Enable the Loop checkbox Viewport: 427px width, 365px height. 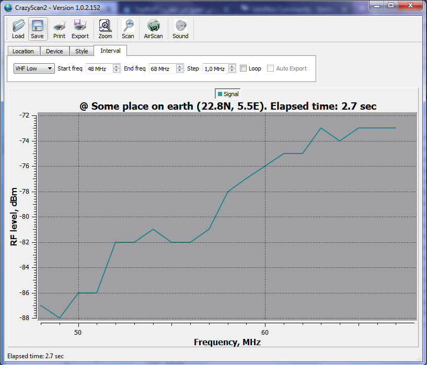243,68
